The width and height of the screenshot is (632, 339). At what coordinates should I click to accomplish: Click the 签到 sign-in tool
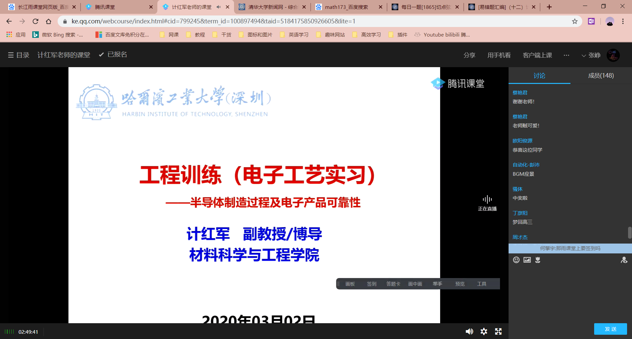(x=371, y=283)
